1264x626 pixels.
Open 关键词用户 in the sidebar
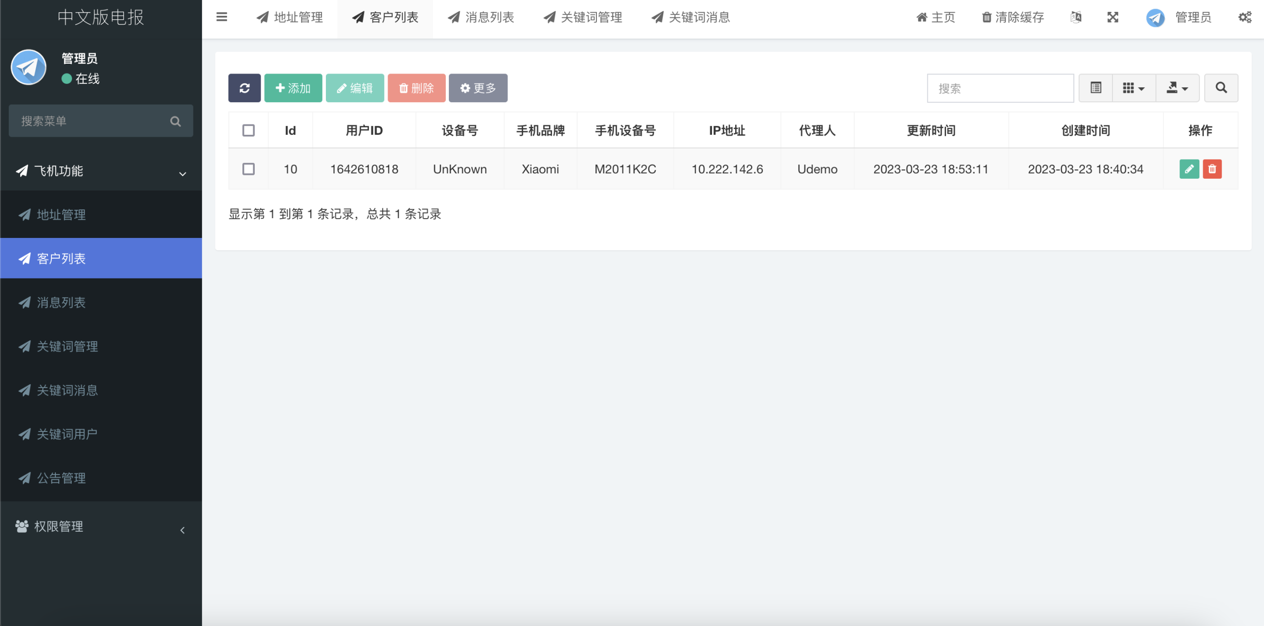(x=67, y=434)
